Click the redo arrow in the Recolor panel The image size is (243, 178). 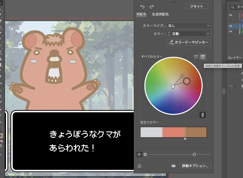(x=151, y=6)
